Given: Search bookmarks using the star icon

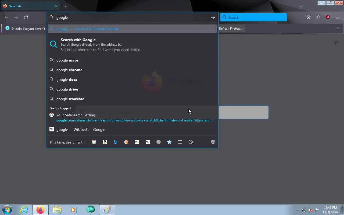Looking at the screenshot, I should pyautogui.click(x=169, y=142).
